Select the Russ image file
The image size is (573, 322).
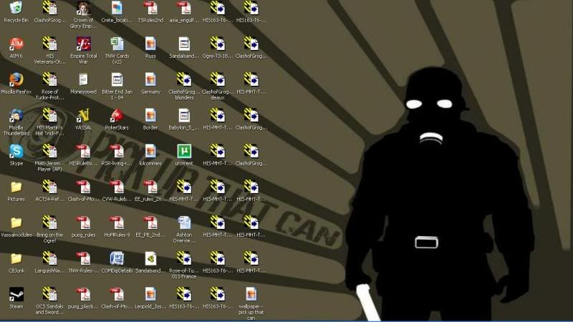pyautogui.click(x=150, y=44)
